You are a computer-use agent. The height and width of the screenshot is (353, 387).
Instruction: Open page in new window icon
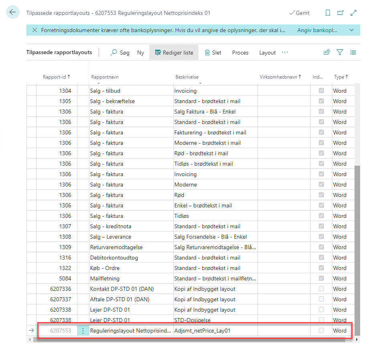click(x=340, y=13)
